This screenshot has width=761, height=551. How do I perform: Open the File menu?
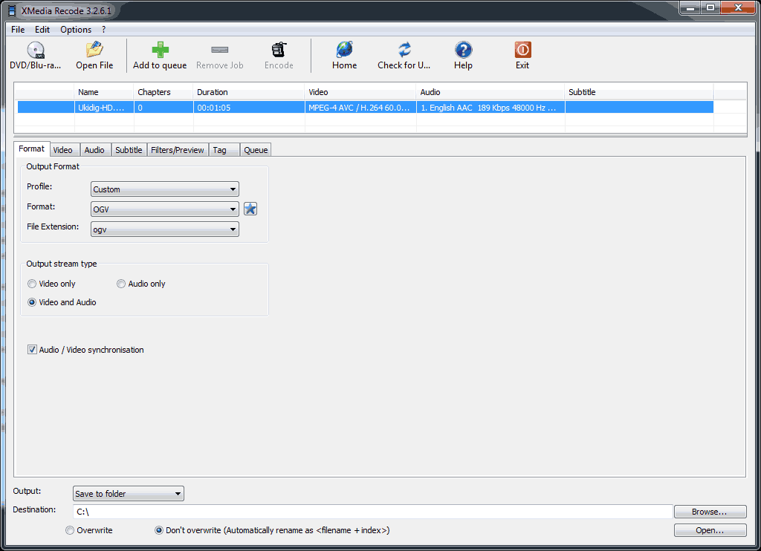tap(18, 30)
